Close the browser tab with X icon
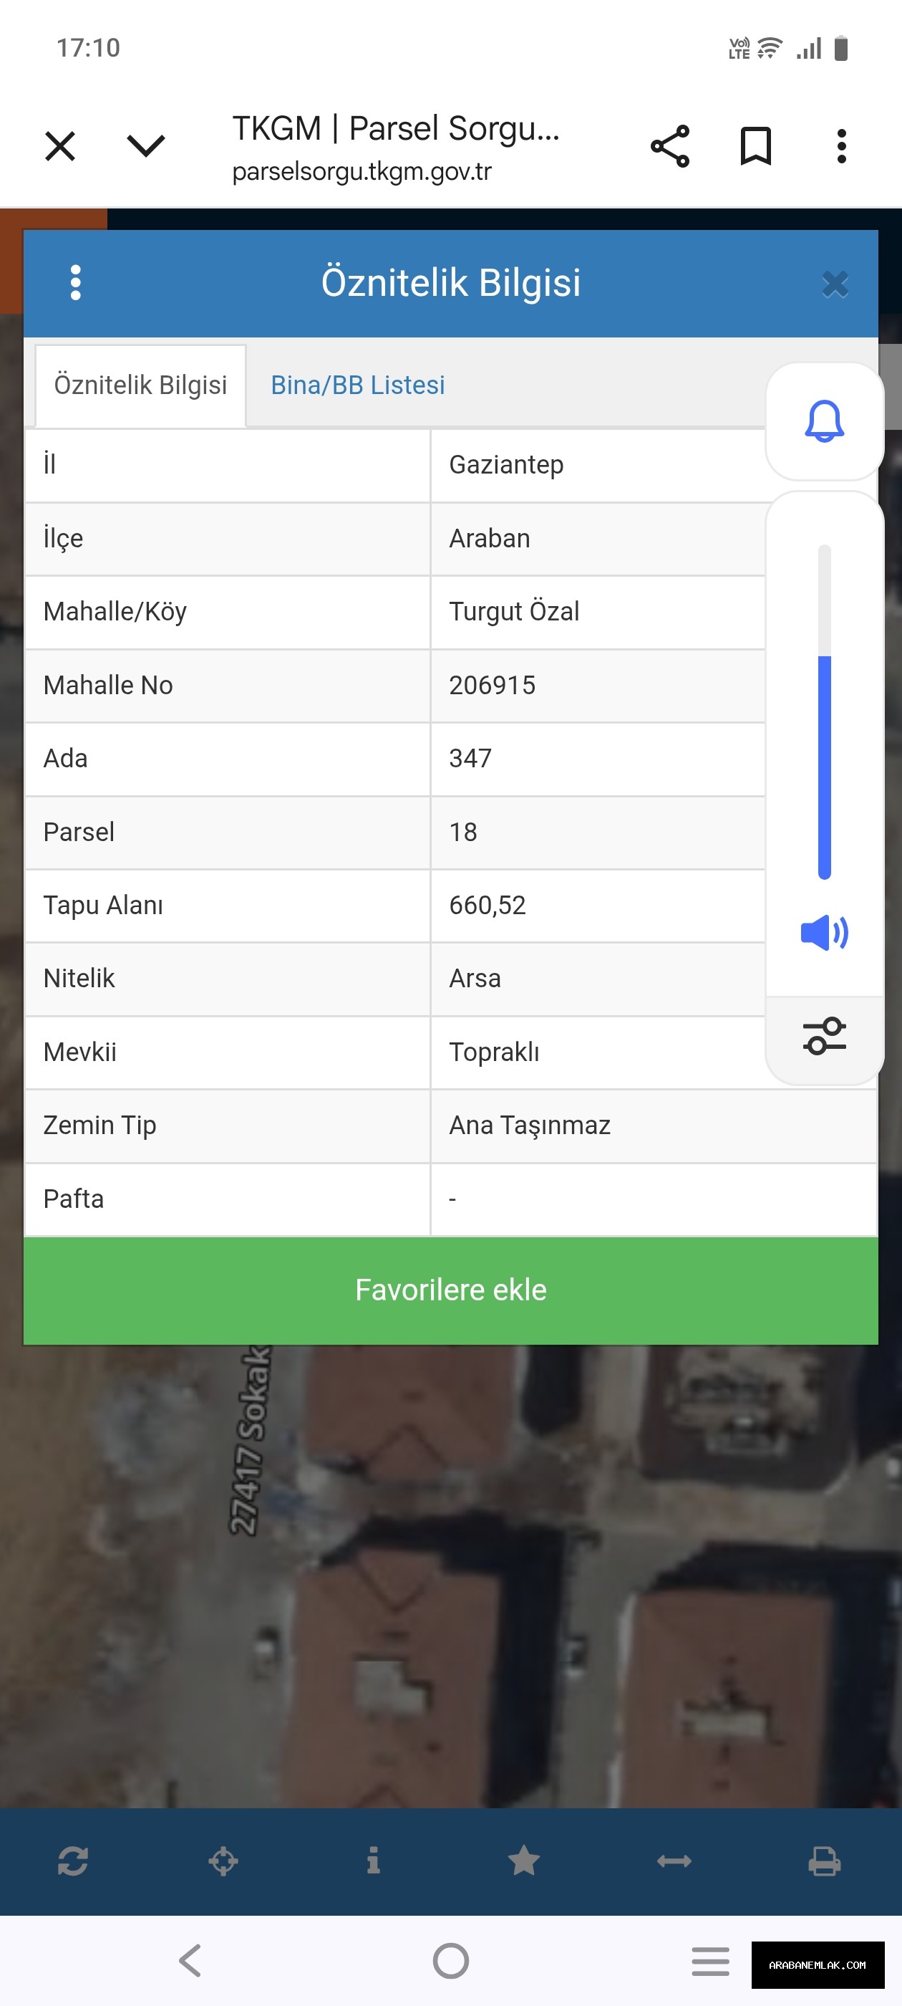This screenshot has width=902, height=2006. [x=60, y=146]
